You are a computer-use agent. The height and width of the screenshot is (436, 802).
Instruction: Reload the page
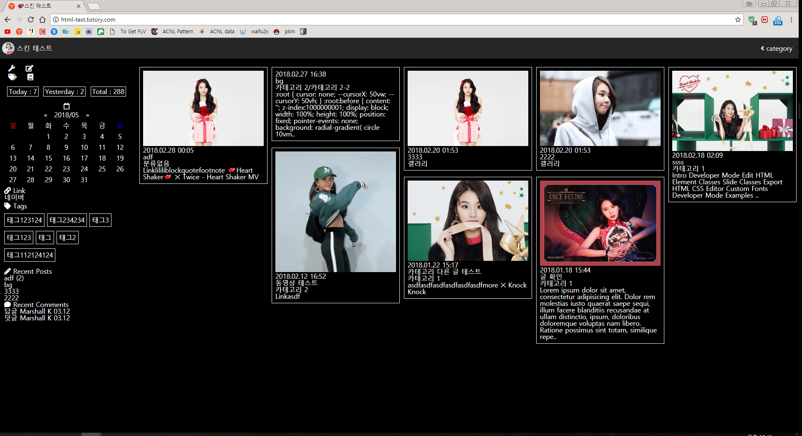[x=31, y=20]
